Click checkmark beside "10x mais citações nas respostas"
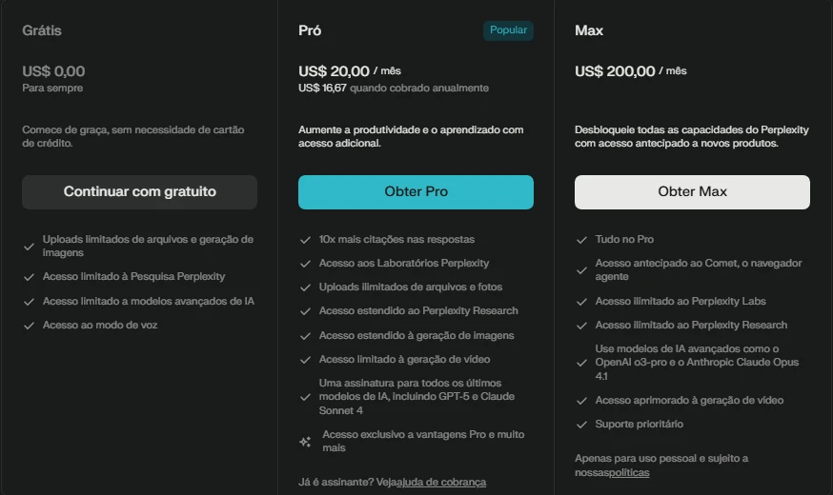The width and height of the screenshot is (833, 495). pos(305,240)
